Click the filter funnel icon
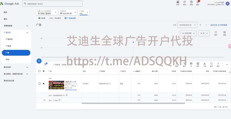The width and height of the screenshot is (231, 119). 46,64
